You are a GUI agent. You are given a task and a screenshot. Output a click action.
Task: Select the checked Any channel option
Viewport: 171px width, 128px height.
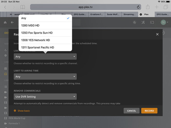45,18
